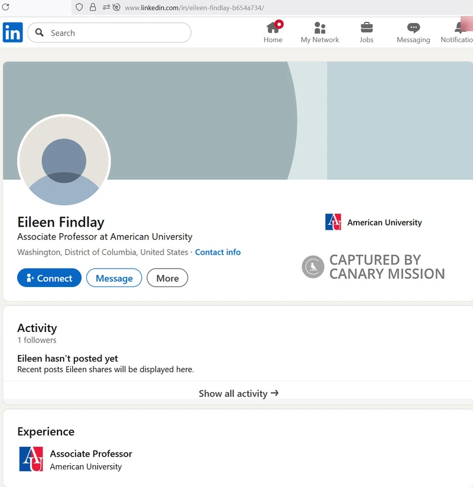
Task: Click 'Eileen hasn't posted yet' text
Action: [67, 359]
